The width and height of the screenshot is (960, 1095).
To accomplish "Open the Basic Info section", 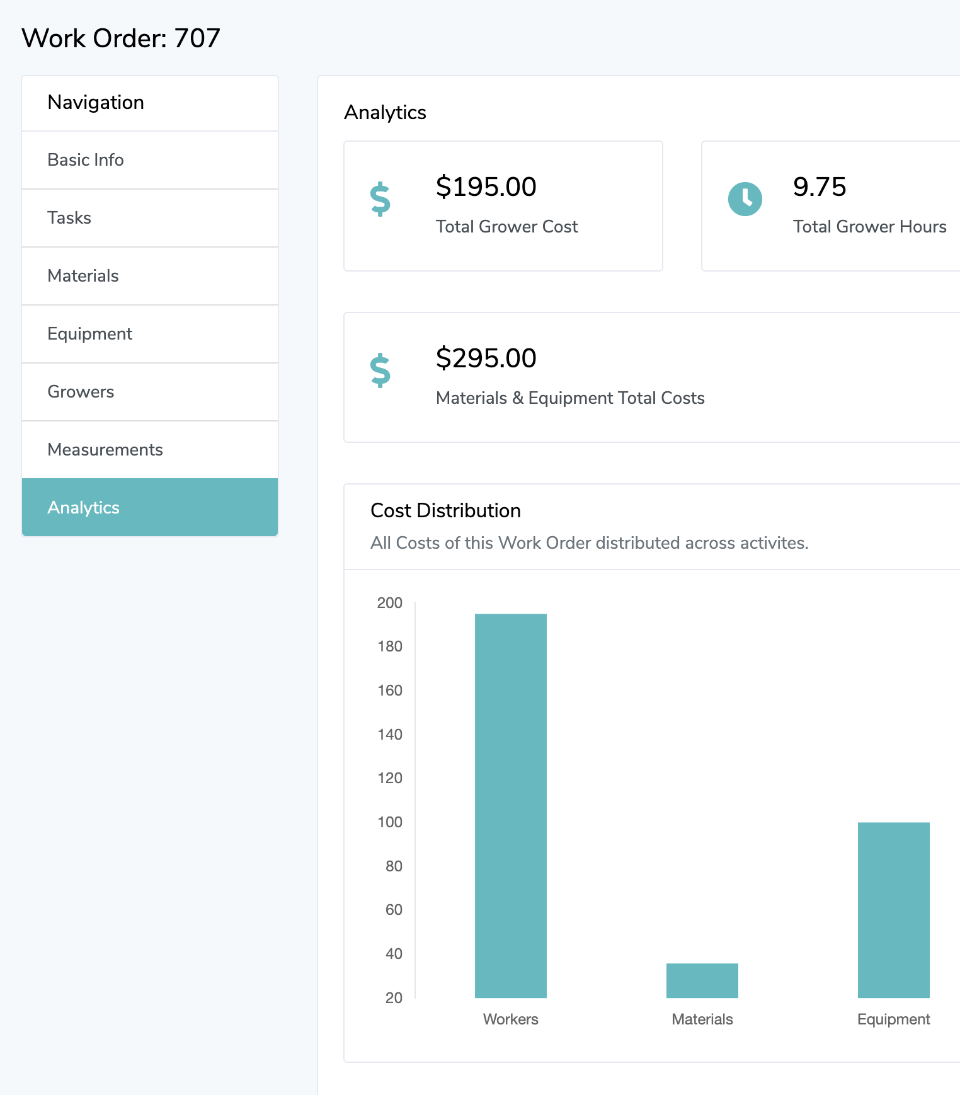I will 150,160.
